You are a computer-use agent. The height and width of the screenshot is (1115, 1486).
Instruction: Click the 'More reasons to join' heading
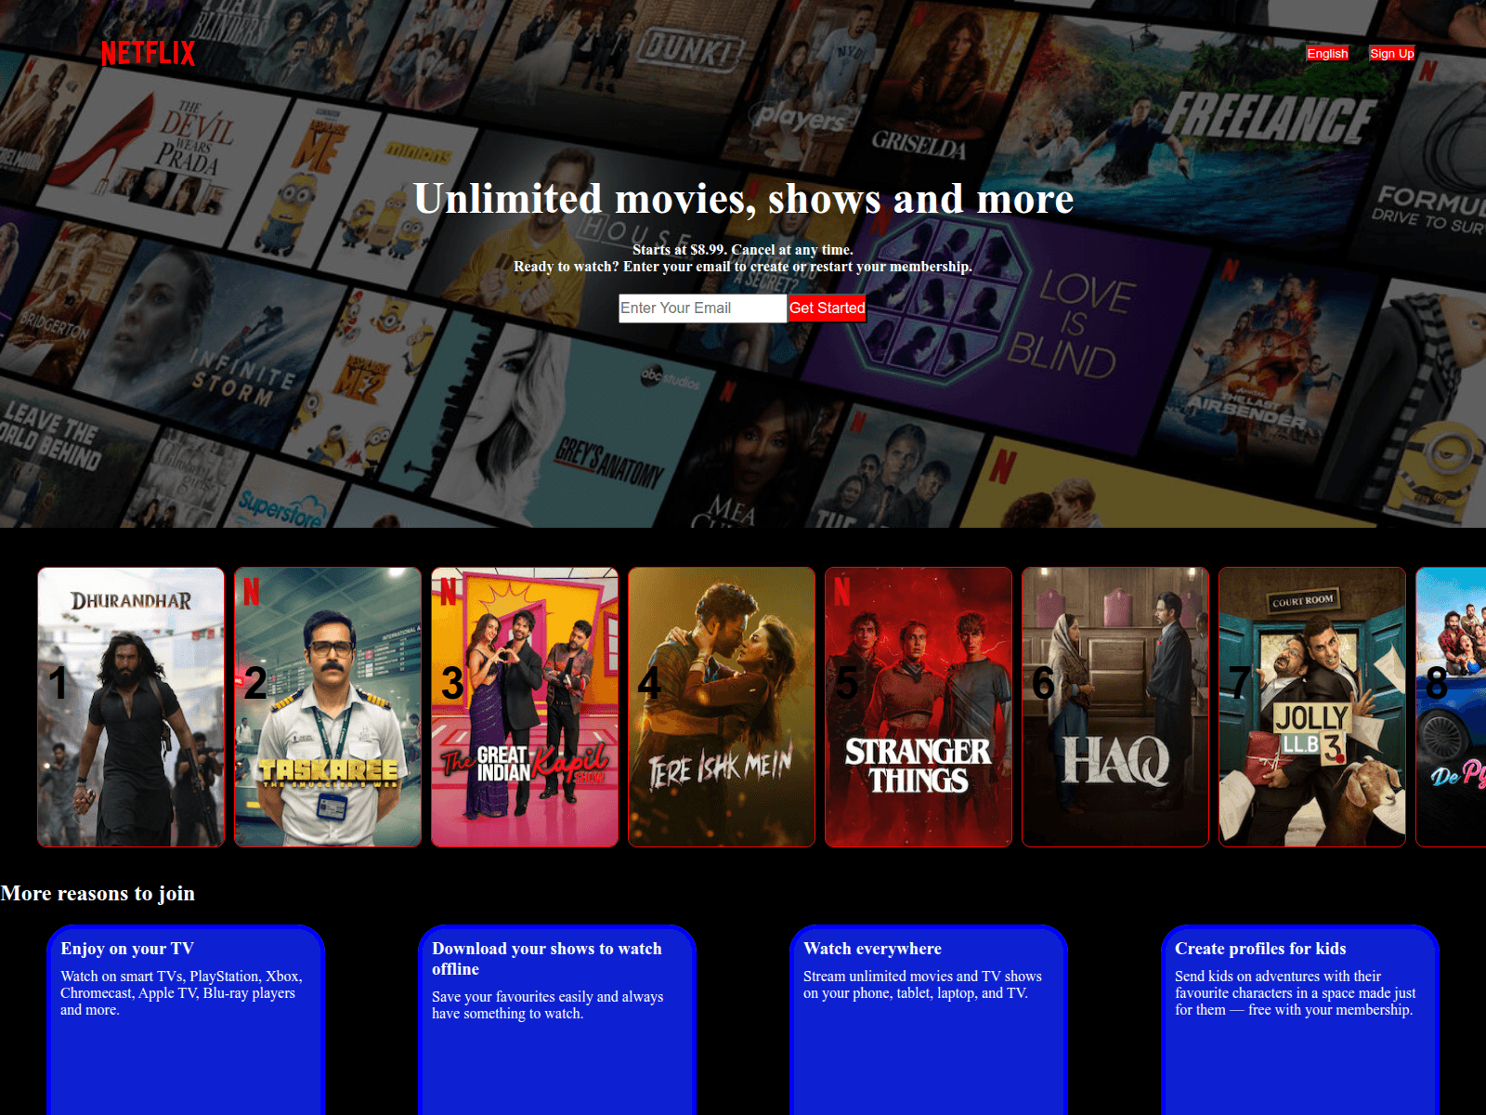click(98, 894)
